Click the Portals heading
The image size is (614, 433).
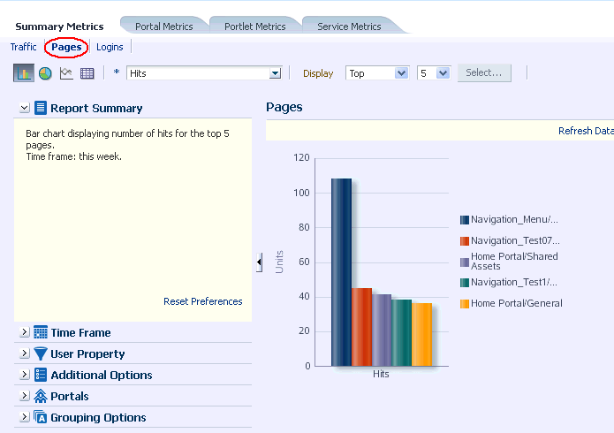coord(70,396)
